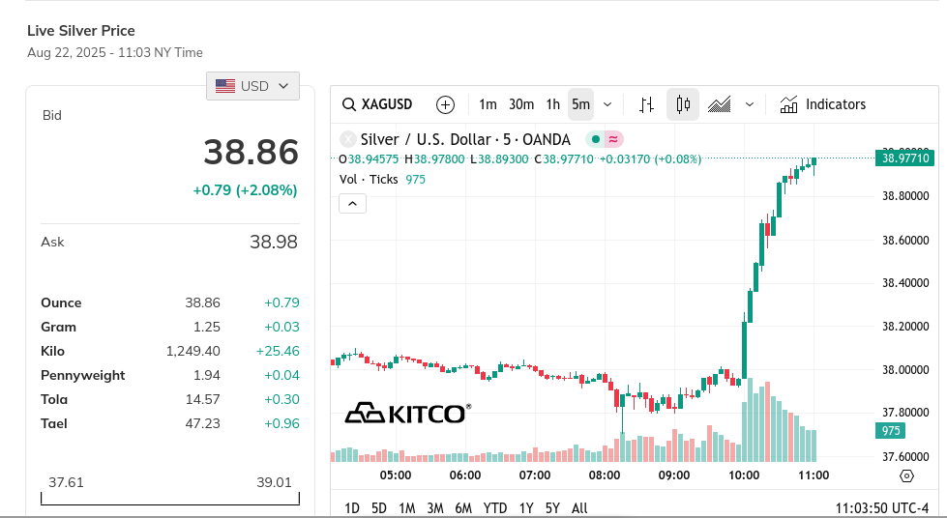This screenshot has height=518, width=947.
Task: Click the Kilo row price 1,249.40
Action: pos(193,351)
